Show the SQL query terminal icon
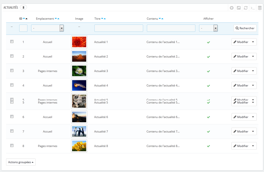 click(253, 8)
